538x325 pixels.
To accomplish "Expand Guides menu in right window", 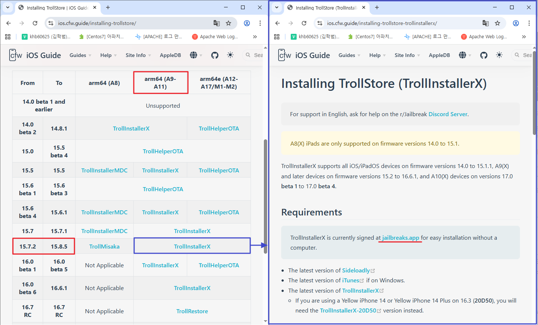I will tap(349, 55).
